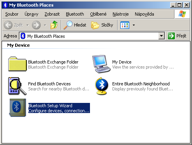Screen dimensions: 192x145
Task: Click the Views grid icon
Action: click(x=125, y=25)
